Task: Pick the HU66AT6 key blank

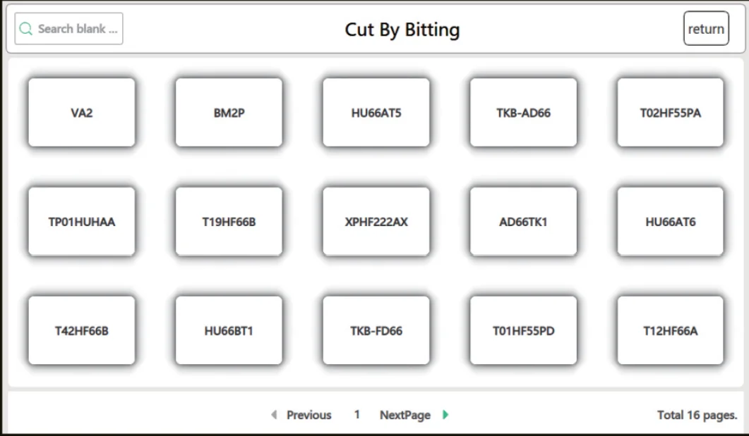Action: tap(670, 222)
